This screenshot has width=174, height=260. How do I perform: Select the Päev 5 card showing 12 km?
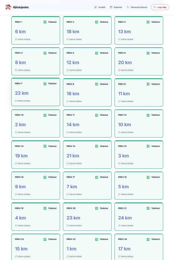coord(87,61)
